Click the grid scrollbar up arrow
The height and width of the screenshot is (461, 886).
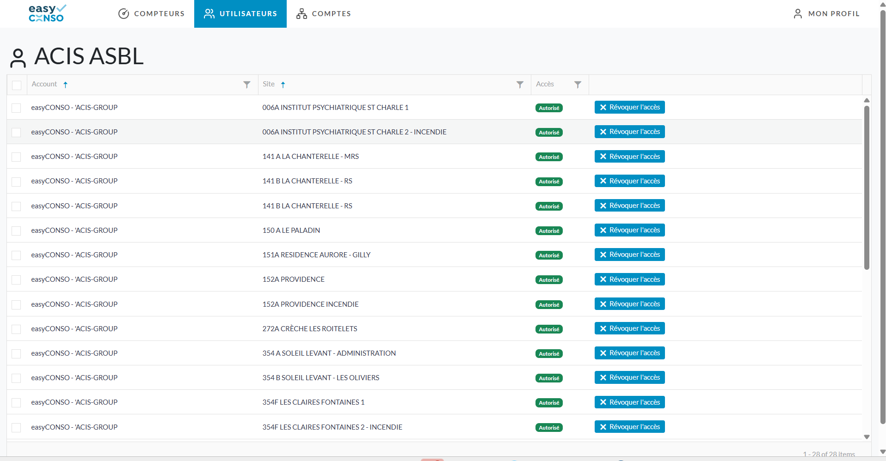pos(867,100)
